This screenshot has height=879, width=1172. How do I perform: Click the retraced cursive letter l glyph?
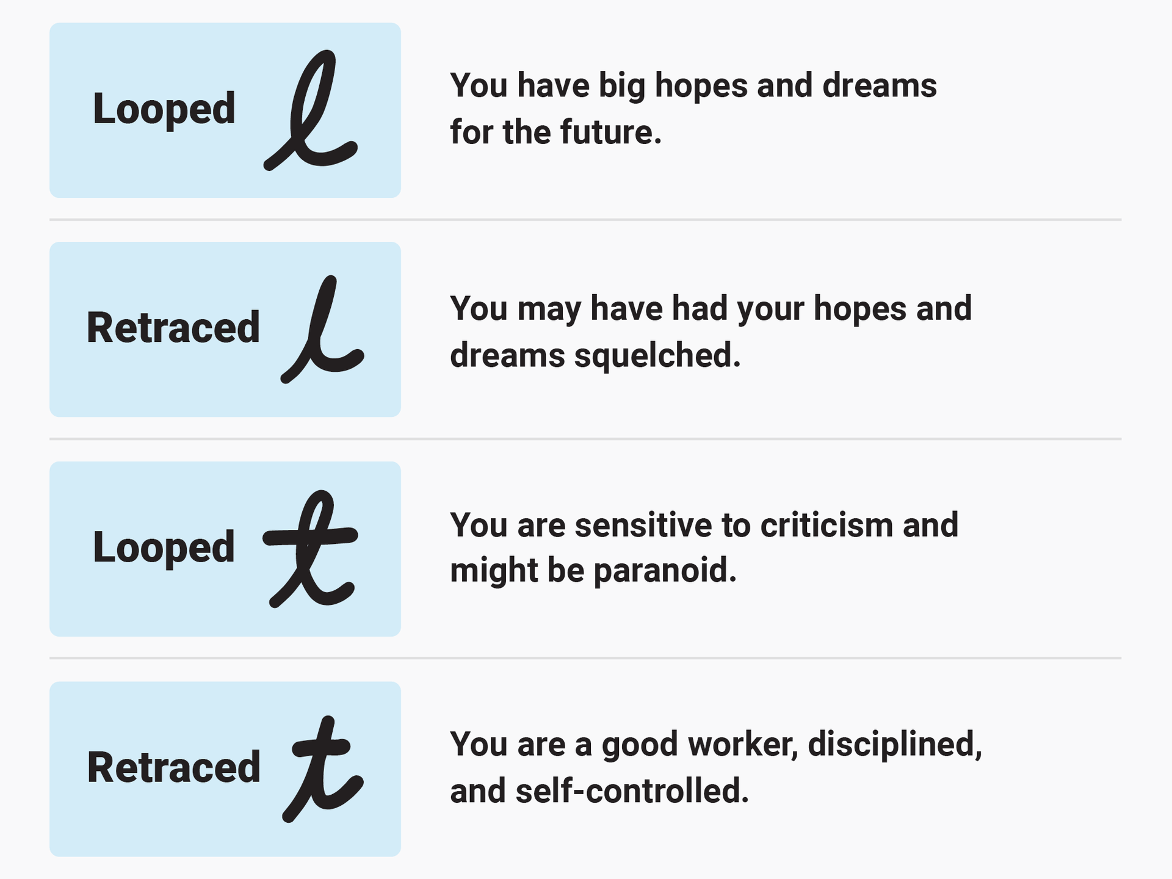322,329
